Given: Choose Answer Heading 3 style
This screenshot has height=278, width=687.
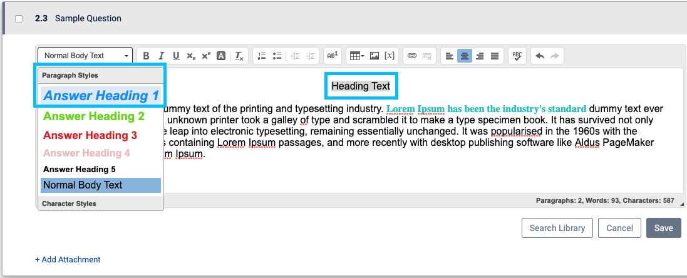Looking at the screenshot, I should pyautogui.click(x=101, y=135).
